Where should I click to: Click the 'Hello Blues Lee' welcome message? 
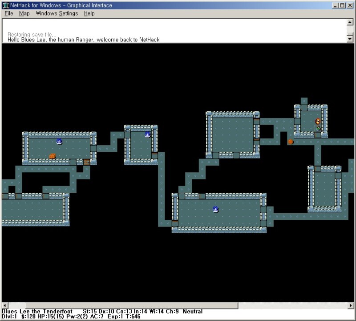[x=84, y=40]
